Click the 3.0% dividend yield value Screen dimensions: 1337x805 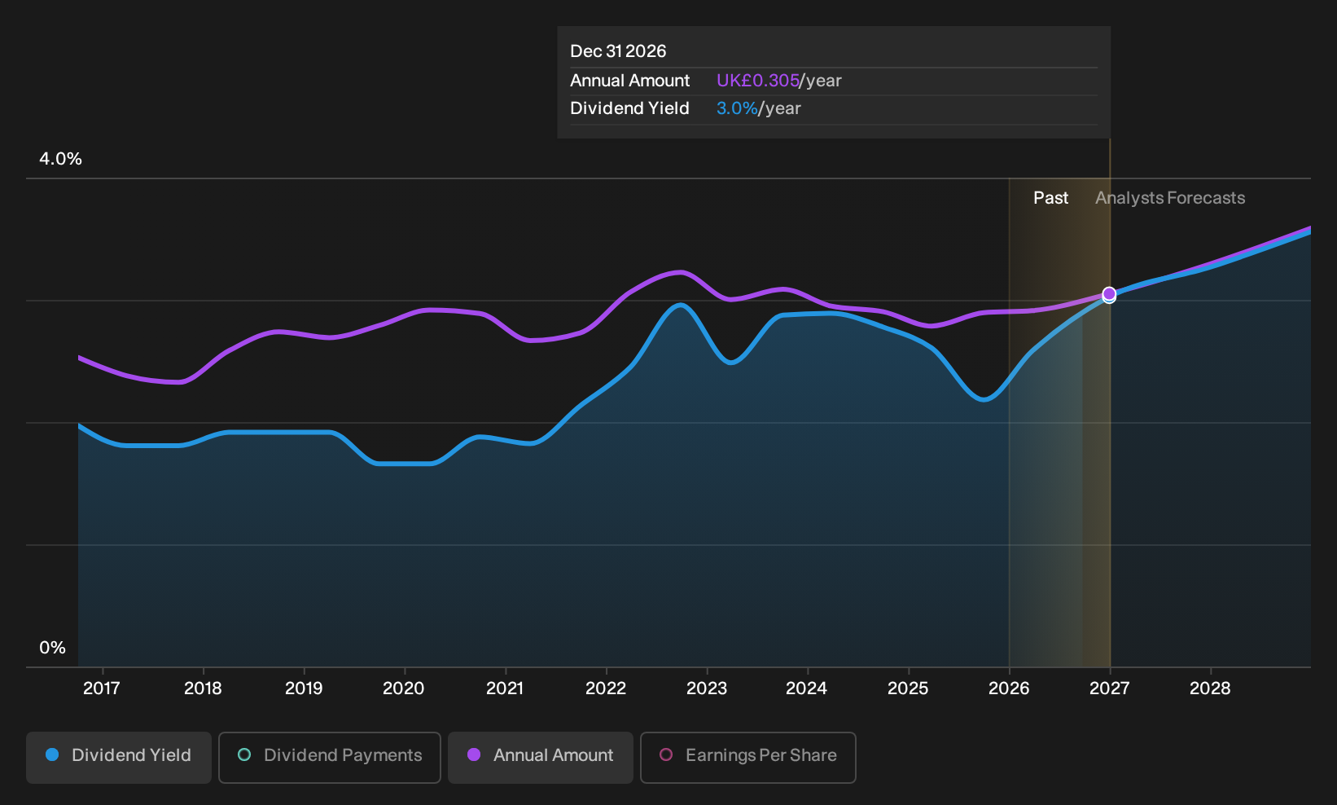737,108
